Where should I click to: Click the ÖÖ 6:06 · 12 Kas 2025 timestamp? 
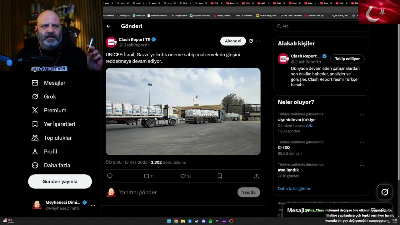click(x=127, y=162)
